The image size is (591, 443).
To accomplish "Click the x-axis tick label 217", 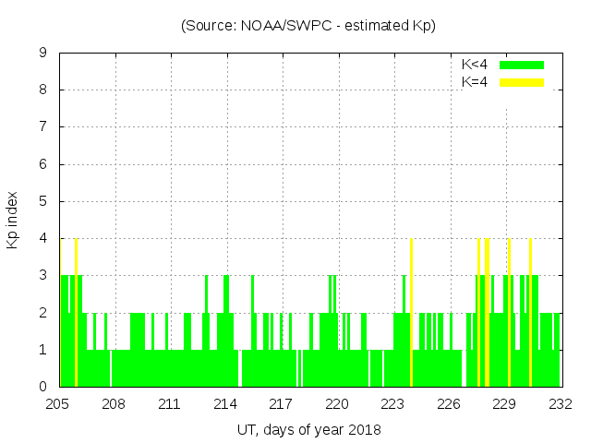I will [281, 403].
